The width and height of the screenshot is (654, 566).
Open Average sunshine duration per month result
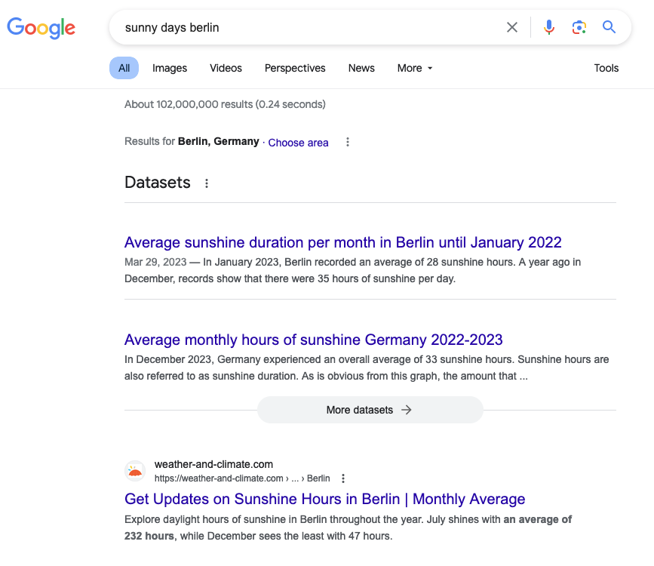pos(342,242)
